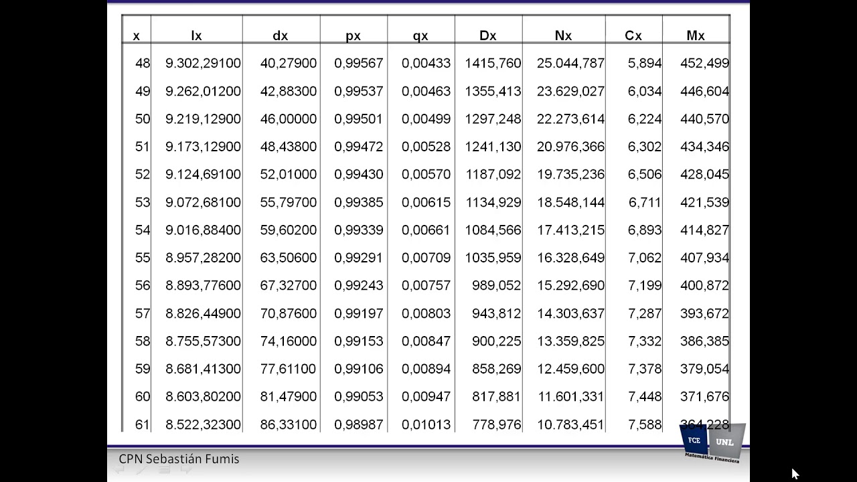857x482 pixels.
Task: Advance with the next slide arrow
Action: click(186, 471)
